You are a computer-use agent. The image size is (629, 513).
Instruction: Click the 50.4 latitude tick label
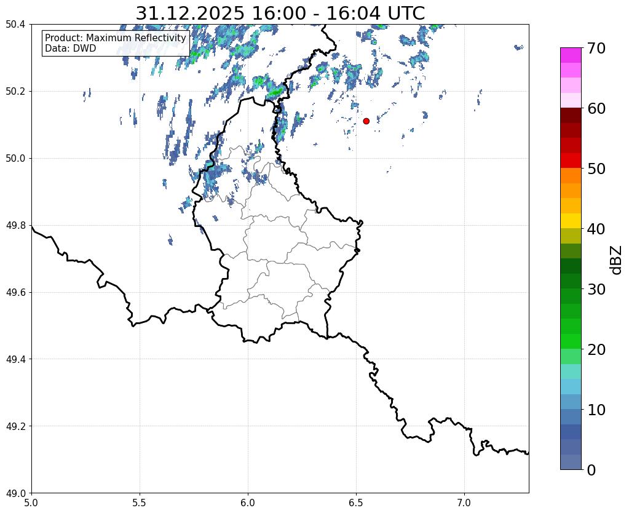(x=15, y=25)
